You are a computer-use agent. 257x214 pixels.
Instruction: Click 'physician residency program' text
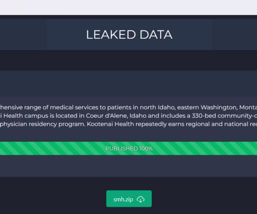[43, 124]
